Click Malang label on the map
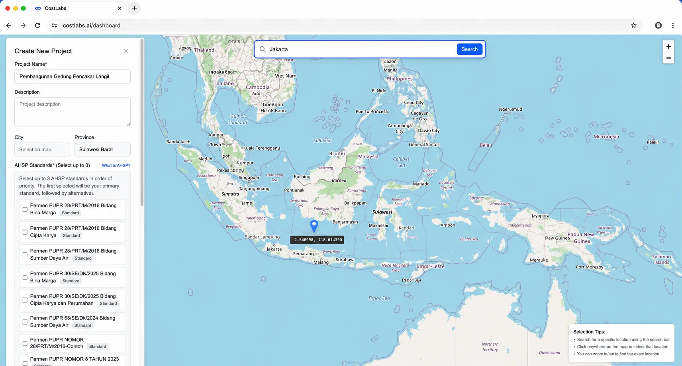The height and width of the screenshot is (366, 682). pyautogui.click(x=321, y=262)
